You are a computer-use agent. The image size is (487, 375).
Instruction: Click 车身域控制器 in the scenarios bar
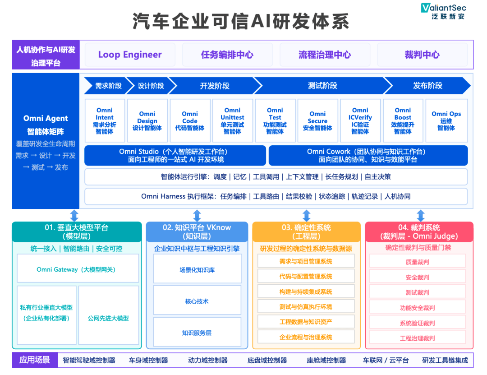pos(148,361)
